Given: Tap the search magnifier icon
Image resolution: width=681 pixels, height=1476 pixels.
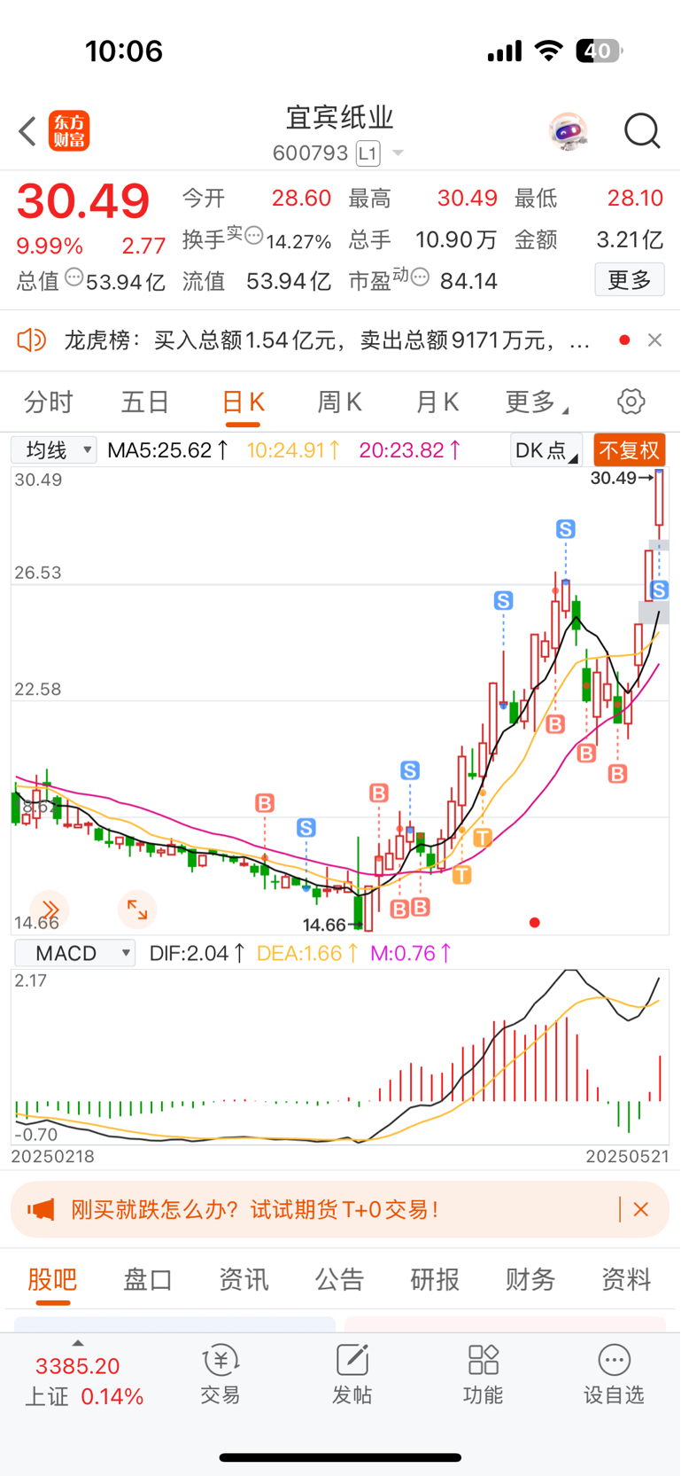Looking at the screenshot, I should [x=642, y=131].
